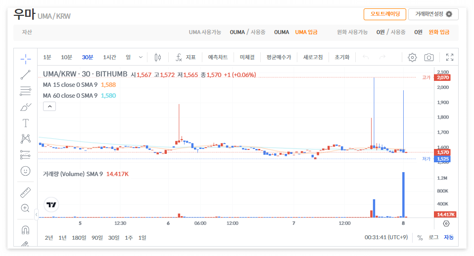Open the pattern drawing tool

click(x=26, y=139)
